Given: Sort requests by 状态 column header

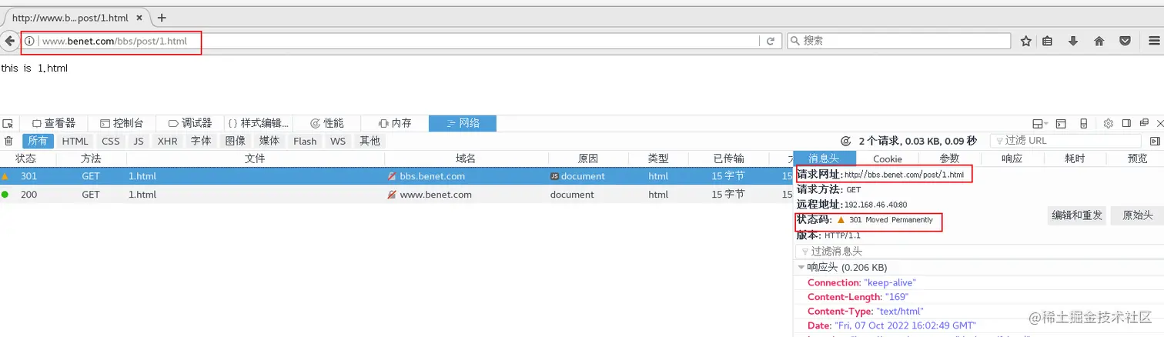Looking at the screenshot, I should tap(25, 158).
